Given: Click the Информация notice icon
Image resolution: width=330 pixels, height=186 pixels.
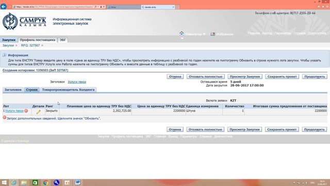Looking at the screenshot, I should click(x=5, y=55).
